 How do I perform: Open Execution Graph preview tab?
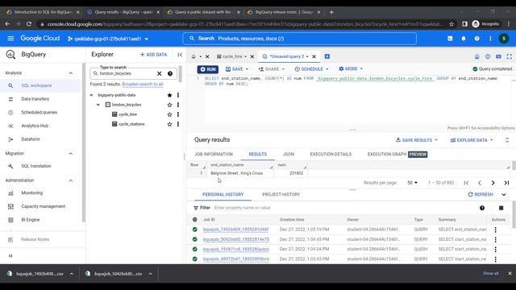click(x=397, y=154)
